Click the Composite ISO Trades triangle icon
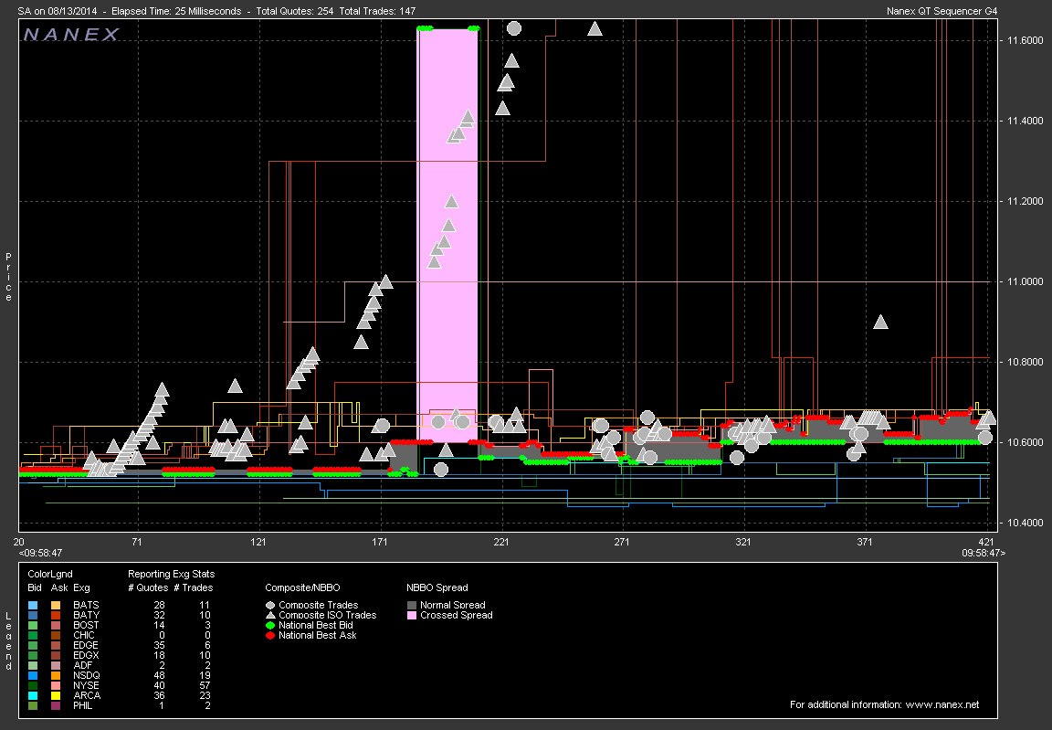1052x730 pixels. click(x=270, y=615)
